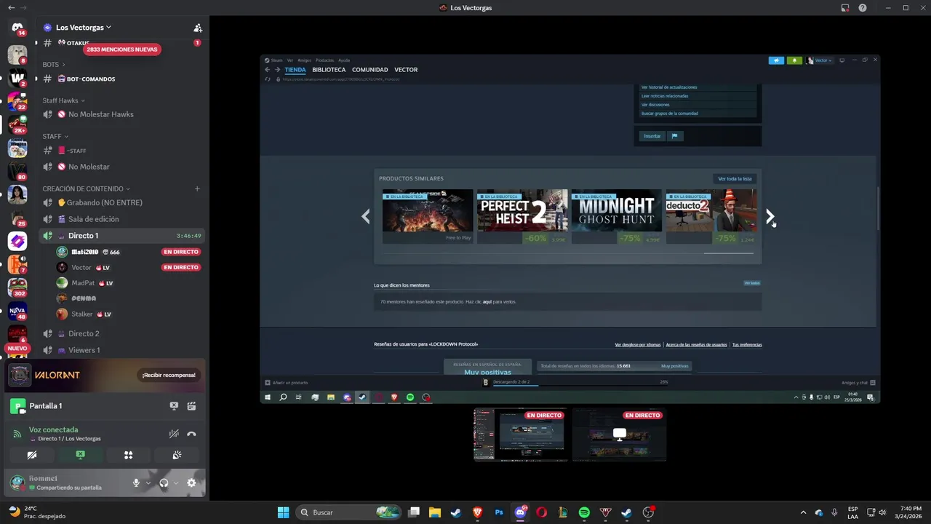The height and width of the screenshot is (524, 931).
Task: Disconnect from voice with the hang-up icon
Action: (x=191, y=434)
